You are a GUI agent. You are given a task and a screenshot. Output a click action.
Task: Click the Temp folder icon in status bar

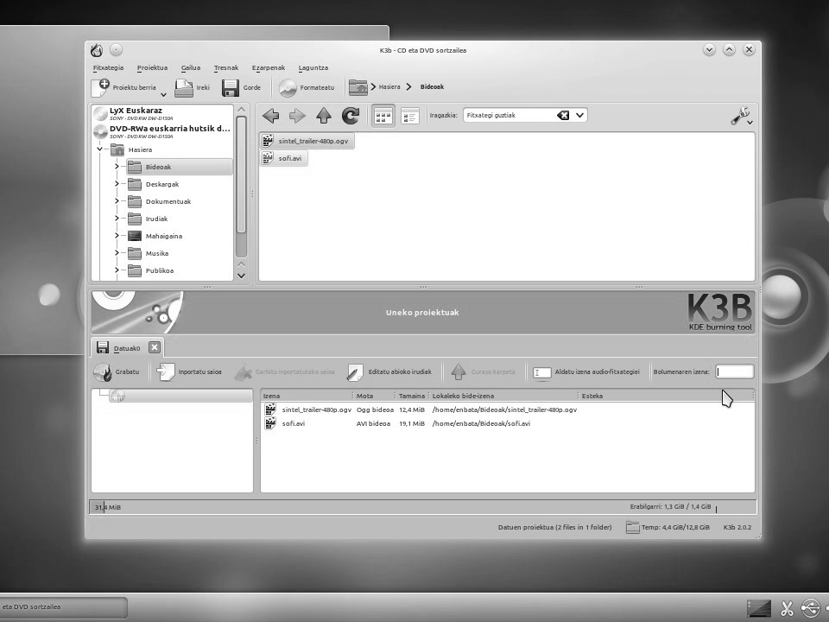click(632, 527)
